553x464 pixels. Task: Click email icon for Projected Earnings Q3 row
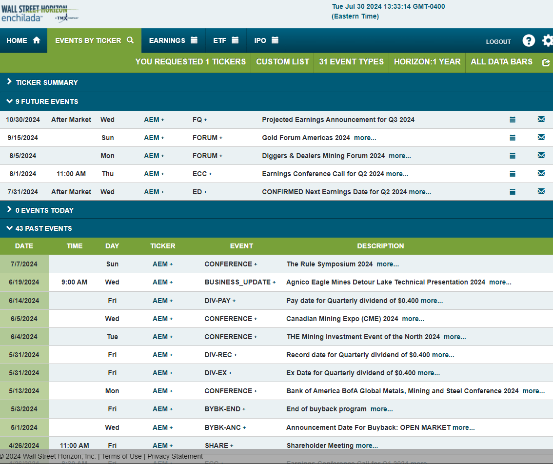click(541, 120)
